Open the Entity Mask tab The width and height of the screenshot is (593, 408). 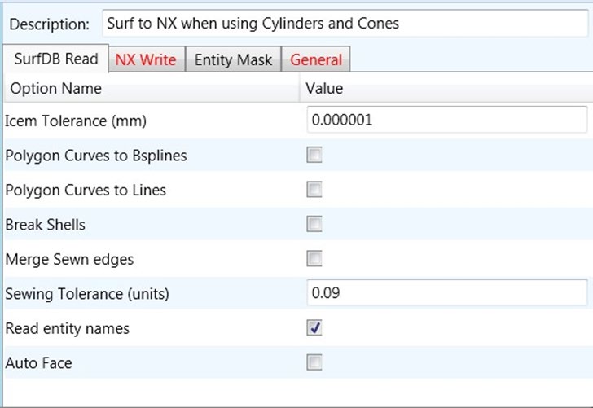coord(233,59)
